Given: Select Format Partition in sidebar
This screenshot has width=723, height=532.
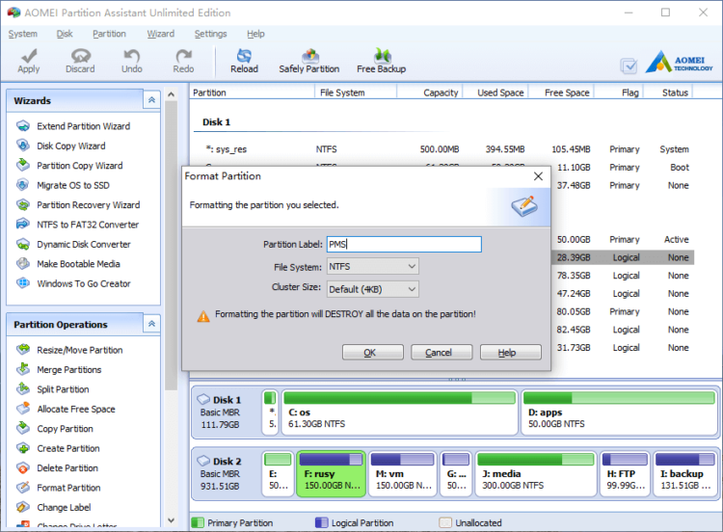Looking at the screenshot, I should pos(68,488).
